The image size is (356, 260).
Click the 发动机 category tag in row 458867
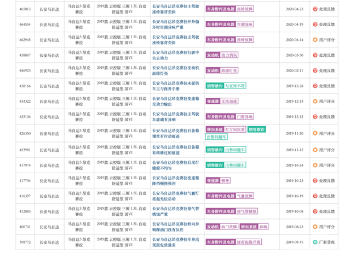[213, 55]
